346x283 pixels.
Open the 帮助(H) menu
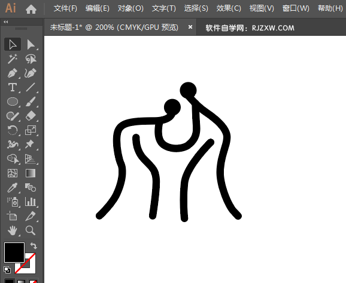click(330, 8)
